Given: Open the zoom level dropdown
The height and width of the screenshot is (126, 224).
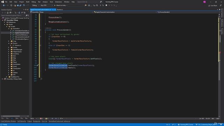Looking at the screenshot, I should (34, 119).
